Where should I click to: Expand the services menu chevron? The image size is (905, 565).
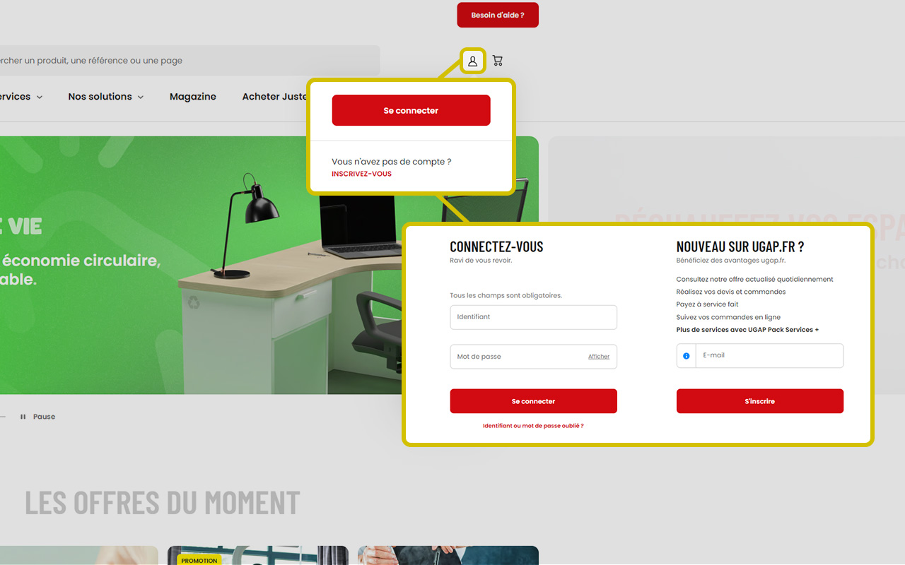point(39,97)
